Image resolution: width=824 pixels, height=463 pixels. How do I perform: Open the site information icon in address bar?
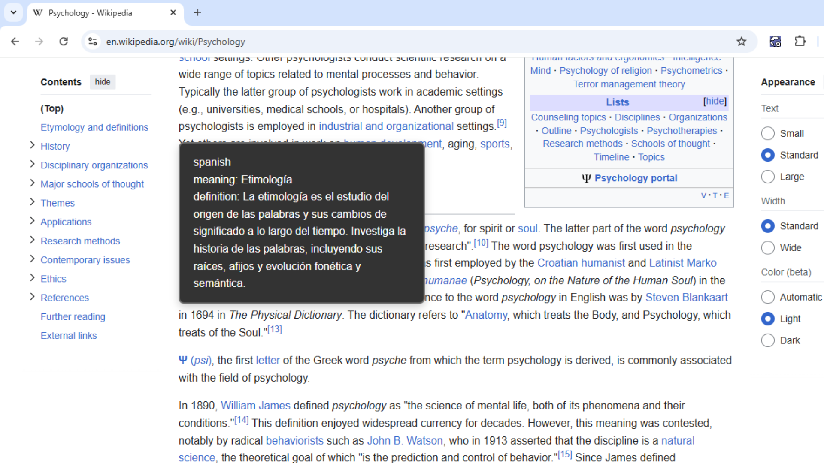93,42
